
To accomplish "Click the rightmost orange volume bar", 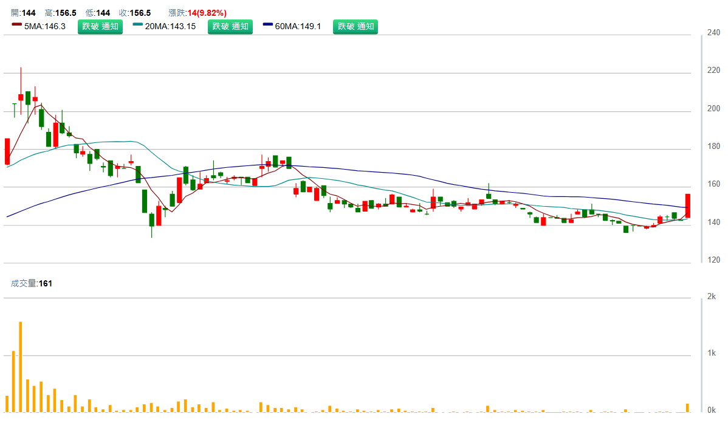I will pyautogui.click(x=688, y=407).
